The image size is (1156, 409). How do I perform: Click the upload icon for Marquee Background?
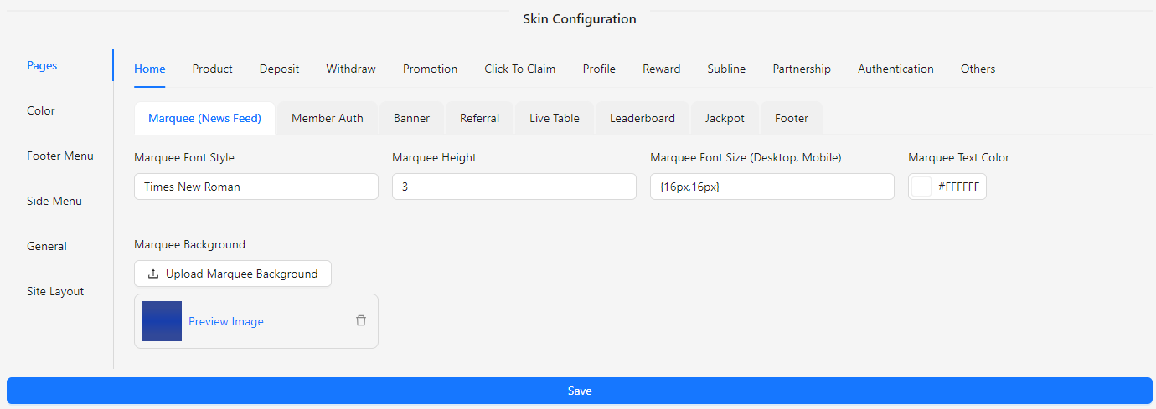(x=153, y=274)
